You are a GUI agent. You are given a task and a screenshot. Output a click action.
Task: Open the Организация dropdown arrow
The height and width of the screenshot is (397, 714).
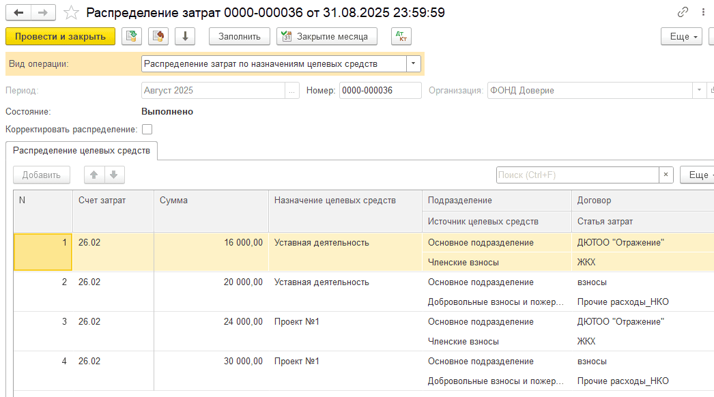699,90
